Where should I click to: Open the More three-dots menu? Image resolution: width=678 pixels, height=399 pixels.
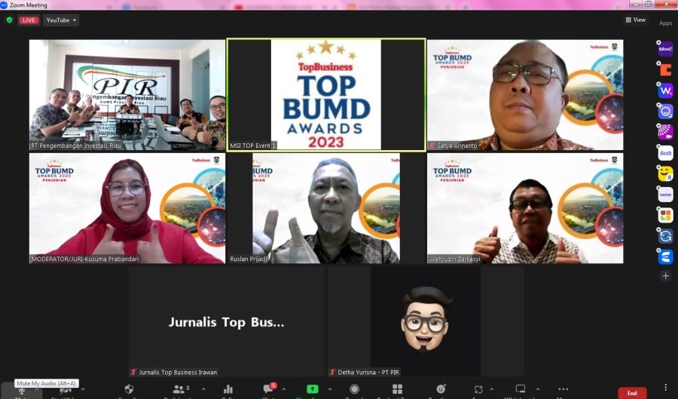point(563,389)
